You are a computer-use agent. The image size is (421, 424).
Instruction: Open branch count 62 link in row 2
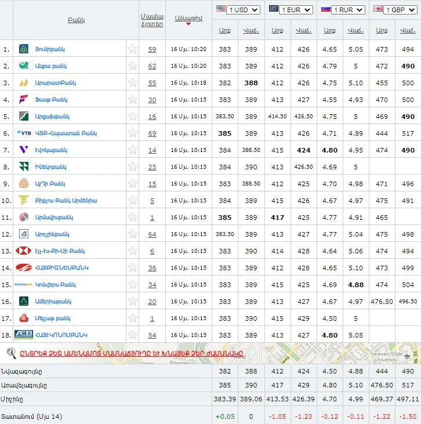tap(152, 66)
